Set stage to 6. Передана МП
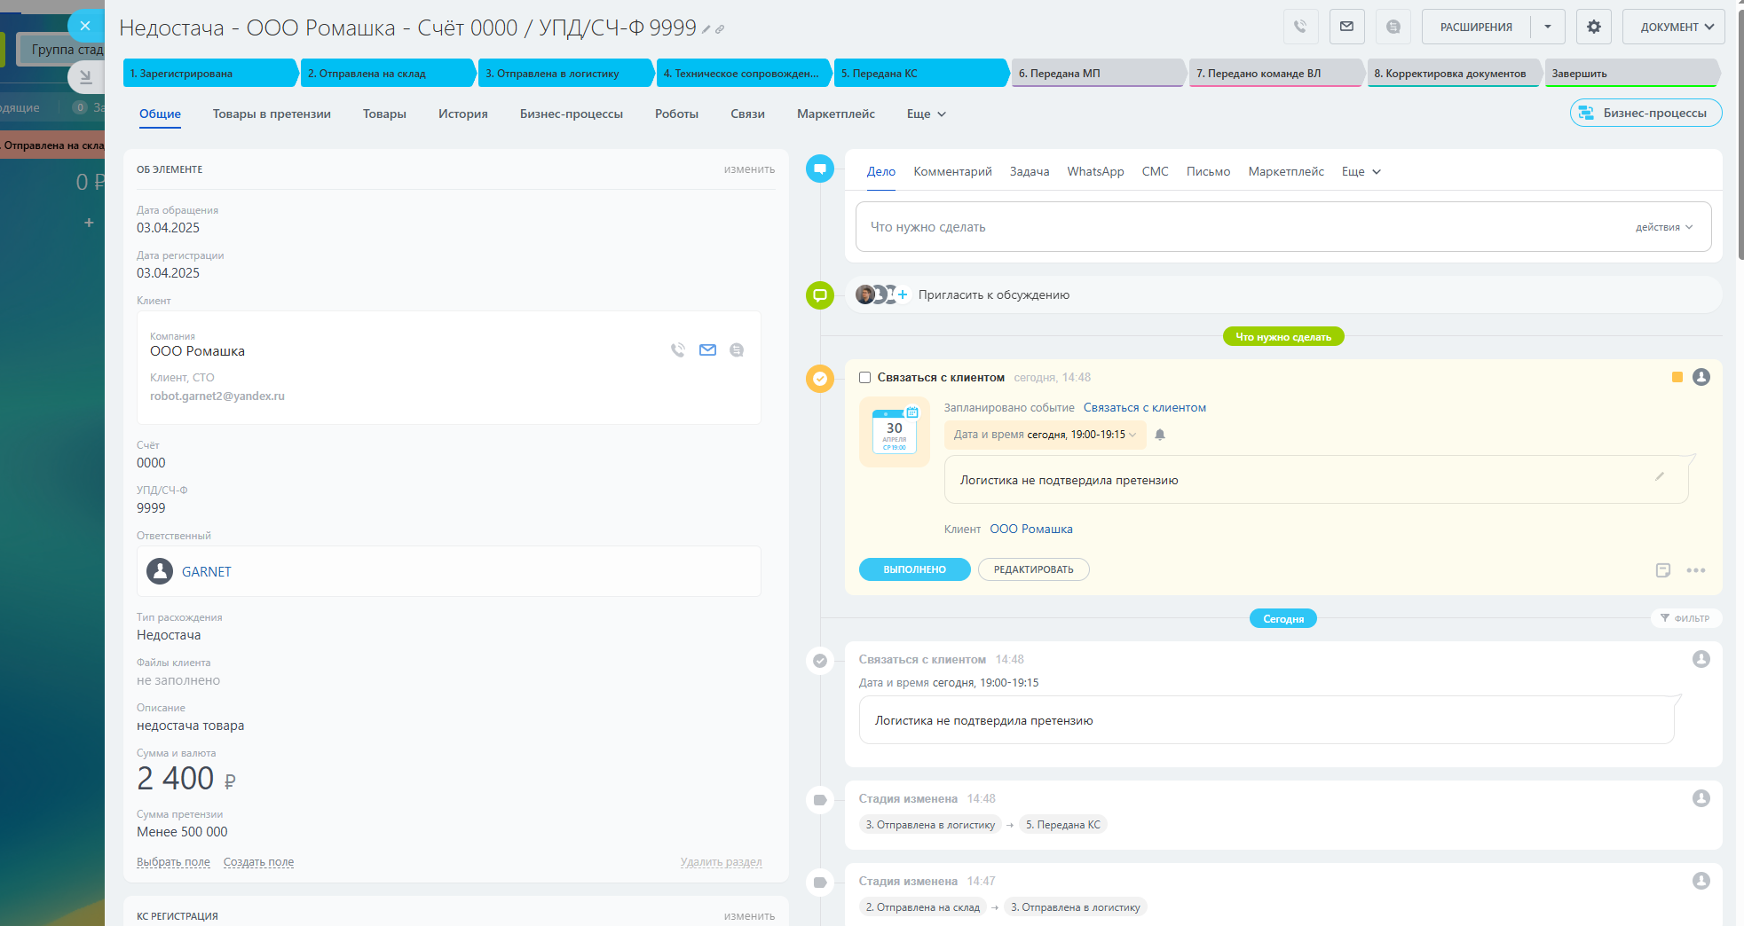 [1099, 73]
